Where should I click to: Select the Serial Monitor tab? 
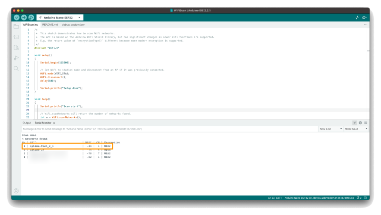[43, 123]
